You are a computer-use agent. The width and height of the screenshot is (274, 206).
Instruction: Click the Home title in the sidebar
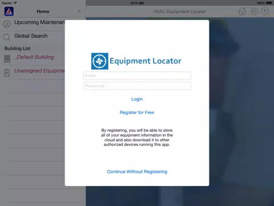[43, 11]
